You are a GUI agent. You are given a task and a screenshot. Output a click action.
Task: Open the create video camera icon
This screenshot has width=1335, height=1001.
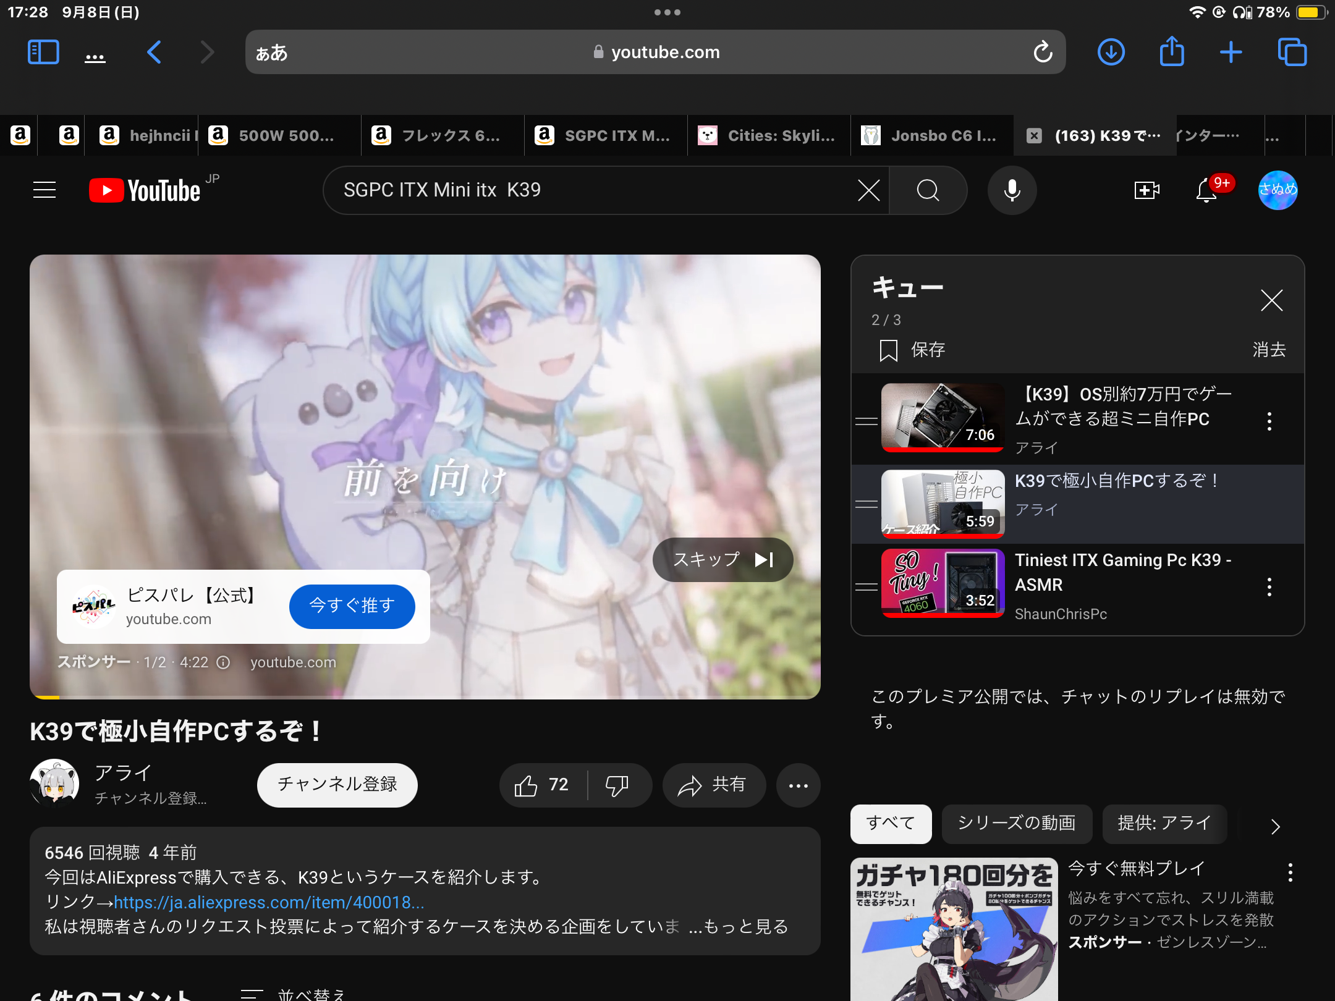(1146, 190)
